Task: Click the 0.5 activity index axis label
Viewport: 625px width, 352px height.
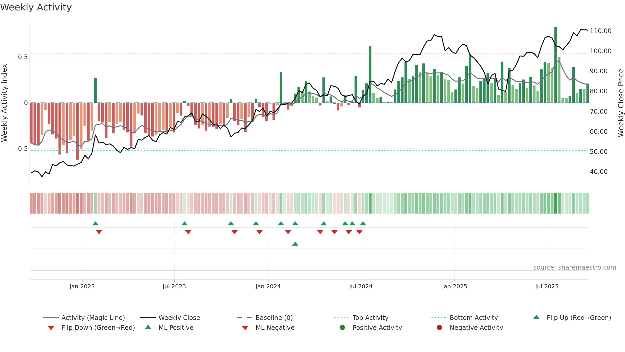Action: tap(23, 57)
